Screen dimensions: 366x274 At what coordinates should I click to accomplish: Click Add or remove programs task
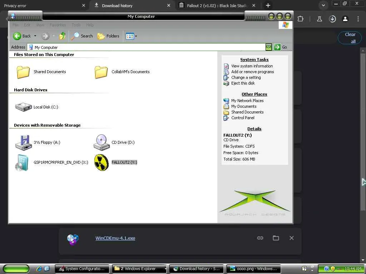[253, 72]
